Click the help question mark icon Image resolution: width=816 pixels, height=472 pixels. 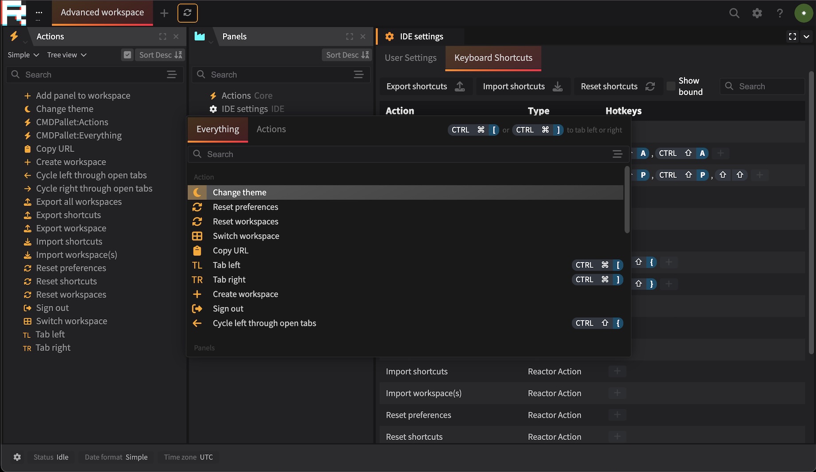point(780,13)
